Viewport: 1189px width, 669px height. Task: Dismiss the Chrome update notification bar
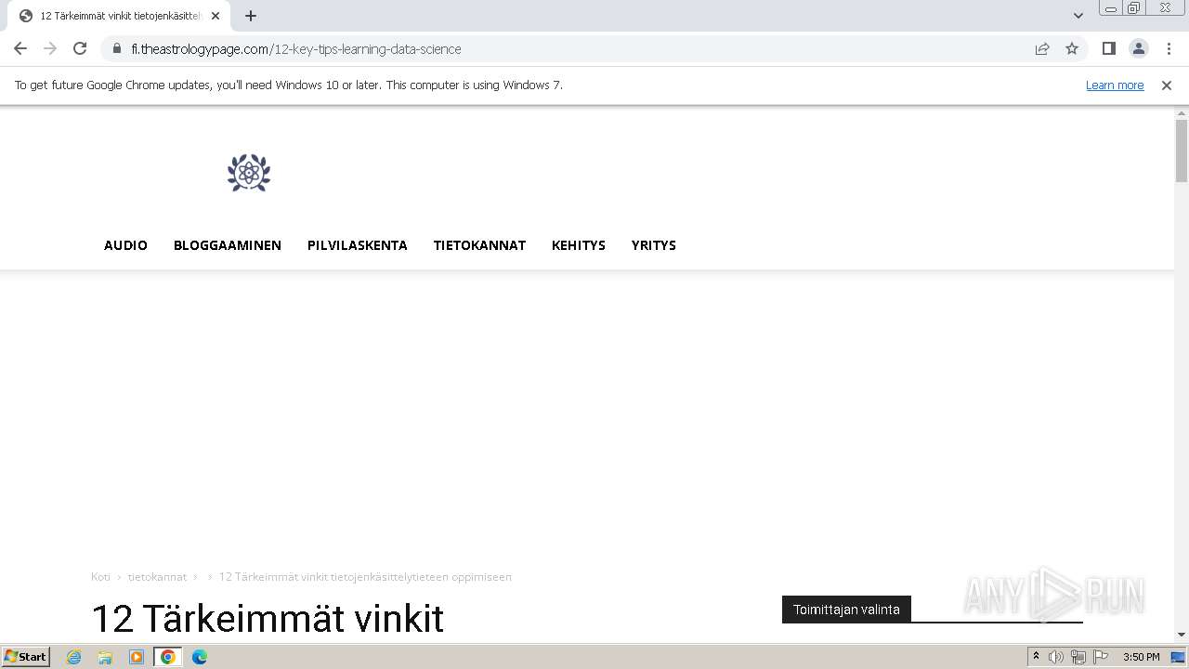coord(1167,85)
